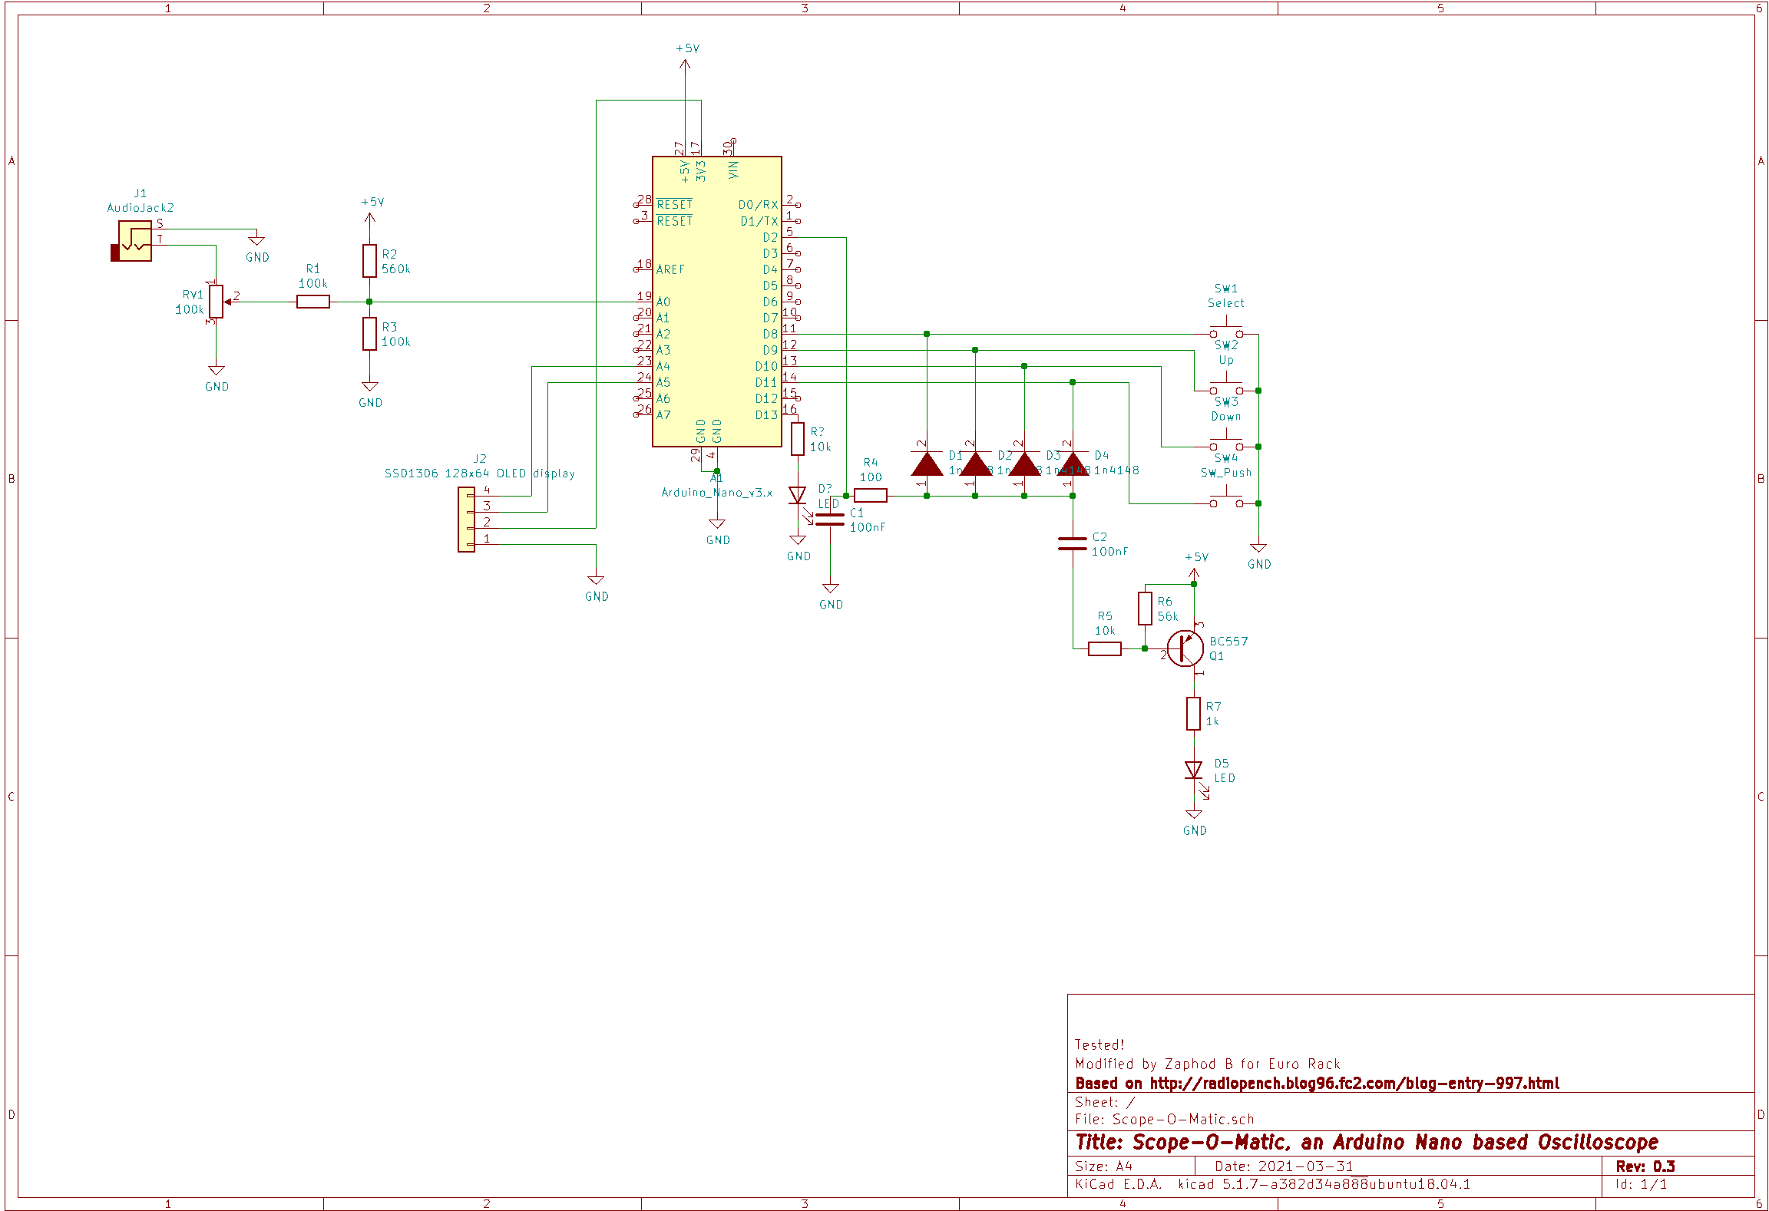Click capacitor C1 100nF symbol
This screenshot has width=1769, height=1211.
coord(830,520)
